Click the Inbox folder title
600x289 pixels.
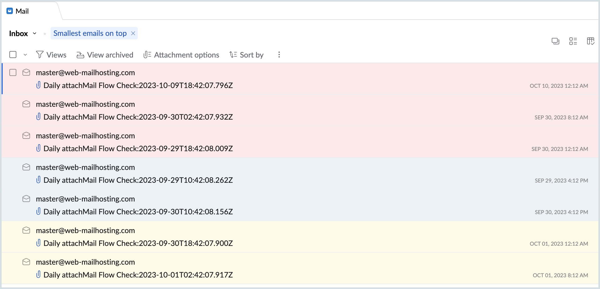click(x=18, y=33)
